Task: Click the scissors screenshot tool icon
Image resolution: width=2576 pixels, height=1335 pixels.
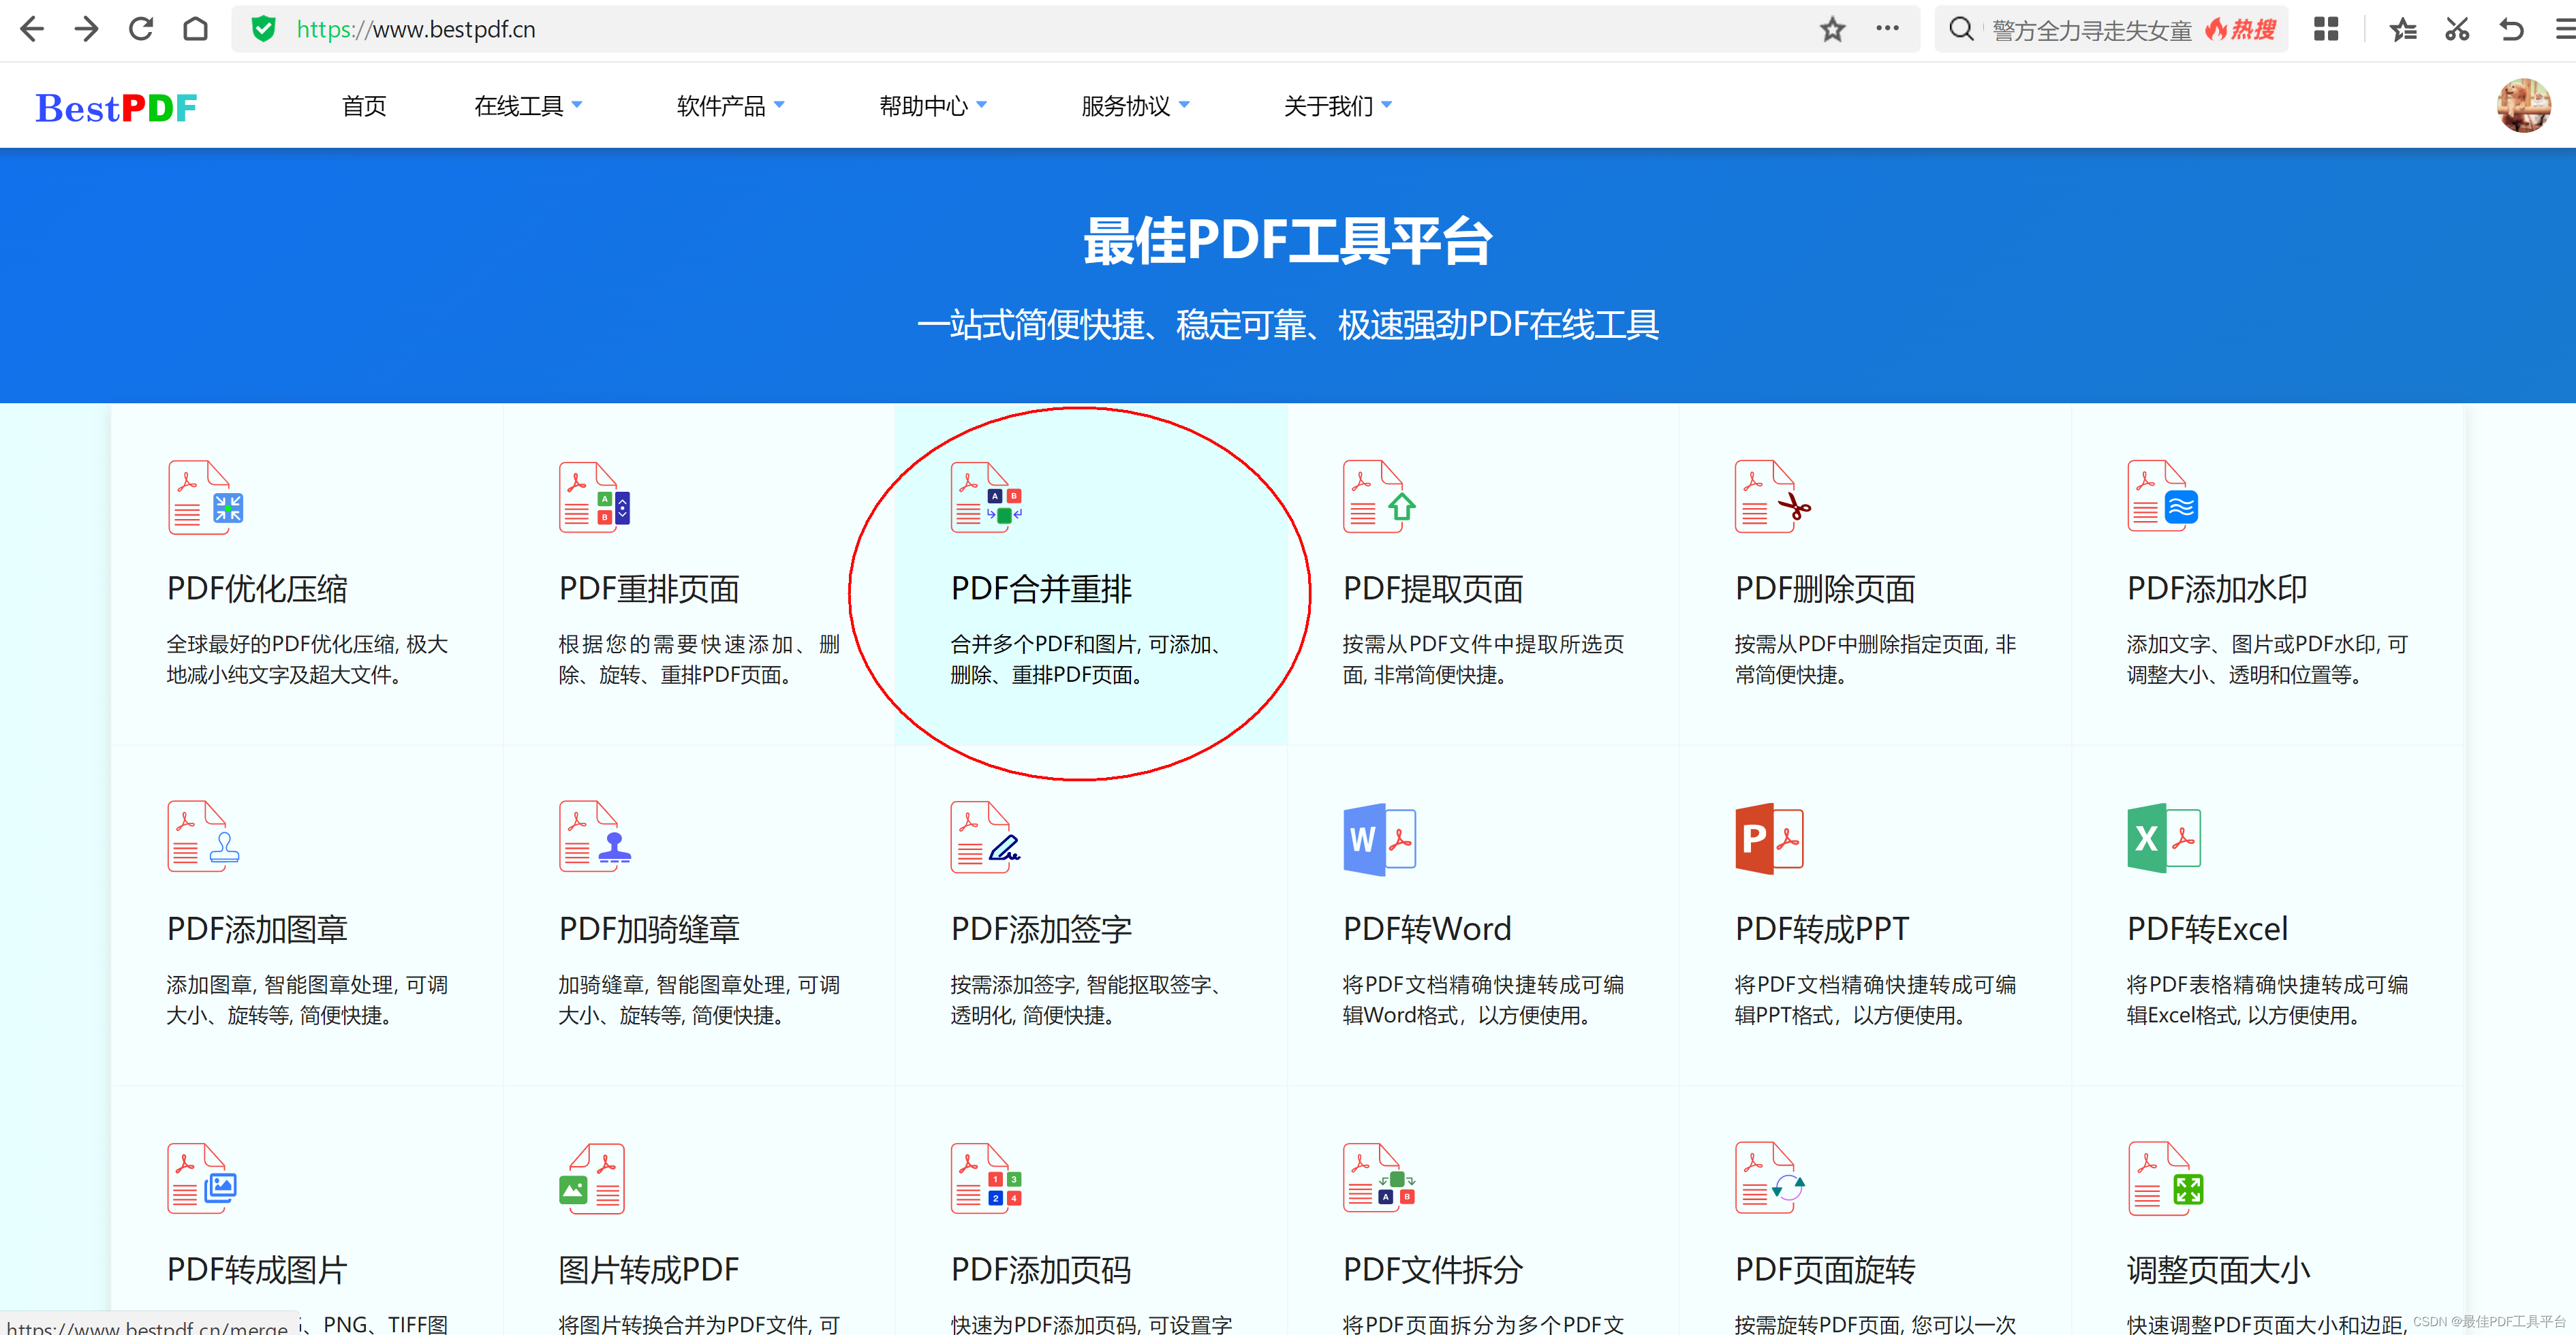Action: [2457, 29]
